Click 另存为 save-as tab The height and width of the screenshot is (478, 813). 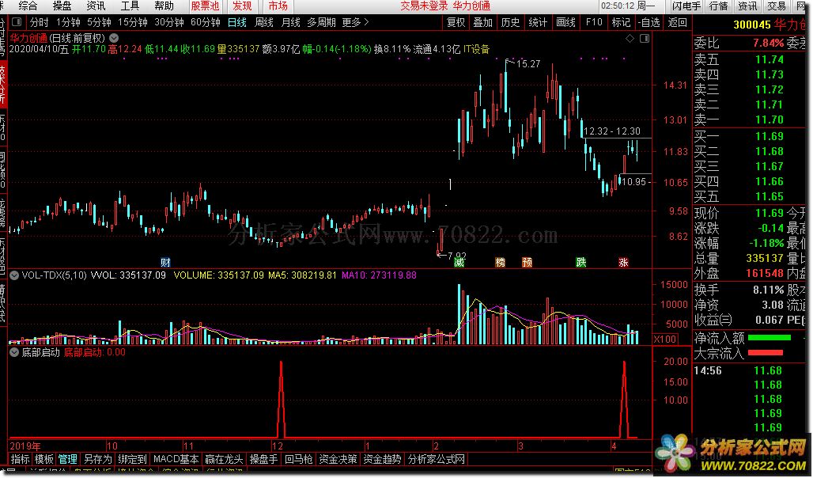(98, 459)
